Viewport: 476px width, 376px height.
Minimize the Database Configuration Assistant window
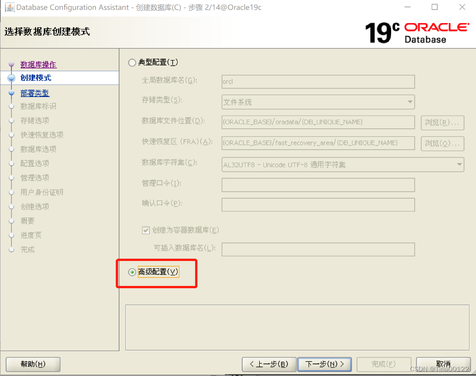pyautogui.click(x=407, y=7)
